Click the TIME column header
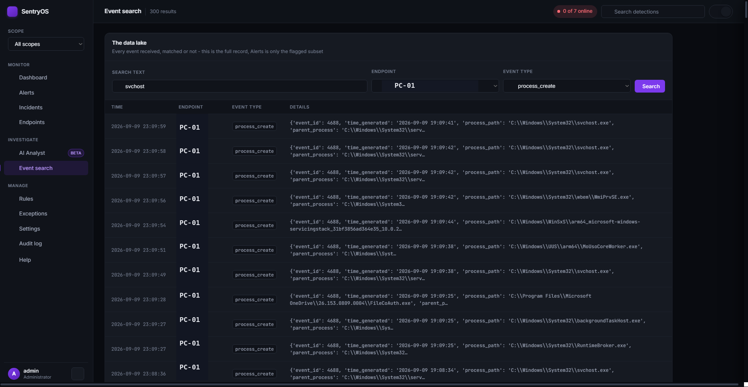 tap(117, 107)
